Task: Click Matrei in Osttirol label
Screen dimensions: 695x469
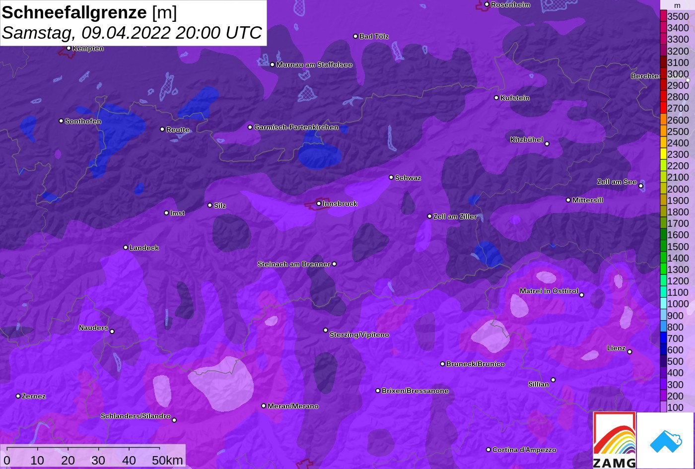Action: point(549,291)
